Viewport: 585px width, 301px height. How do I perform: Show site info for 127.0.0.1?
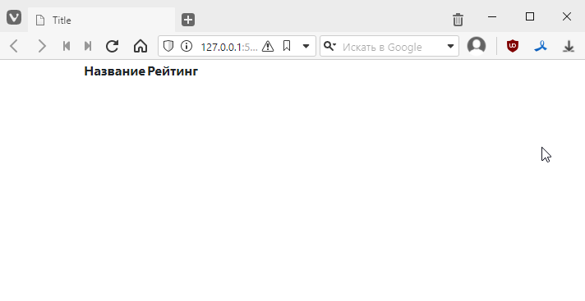(x=187, y=46)
